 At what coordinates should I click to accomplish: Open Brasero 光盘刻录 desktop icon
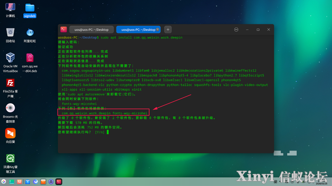[x=10, y=113]
